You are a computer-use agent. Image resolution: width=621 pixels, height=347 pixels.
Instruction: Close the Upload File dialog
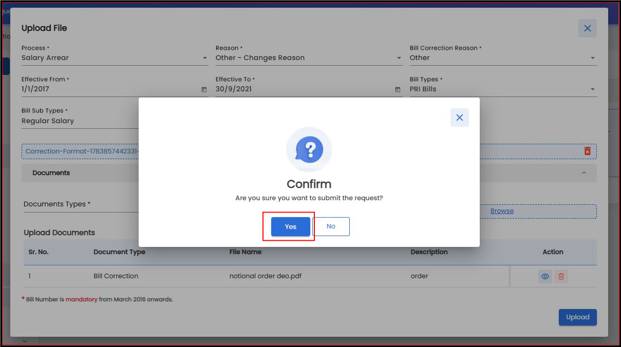pos(588,28)
